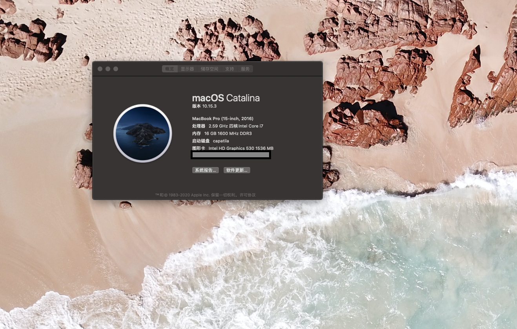Screen dimensions: 517x329
Task: Switch to the 概览 tab
Action: tap(169, 69)
